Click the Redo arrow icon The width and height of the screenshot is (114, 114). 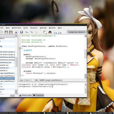pyautogui.click(x=31, y=32)
